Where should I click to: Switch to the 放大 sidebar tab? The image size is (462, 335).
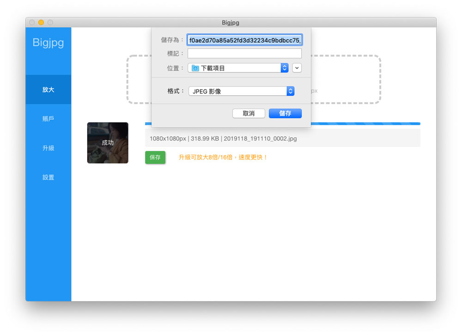48,90
